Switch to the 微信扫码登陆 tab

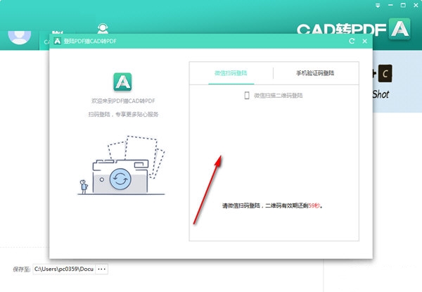[231, 73]
